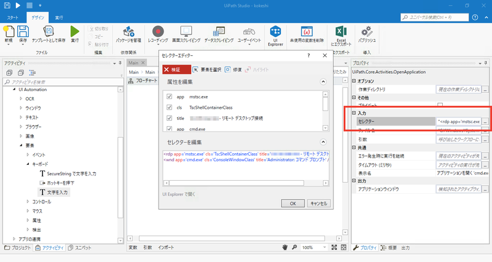Click the designer canvas horizontal scrollbar
The width and height of the screenshot is (492, 262).
coord(232,239)
